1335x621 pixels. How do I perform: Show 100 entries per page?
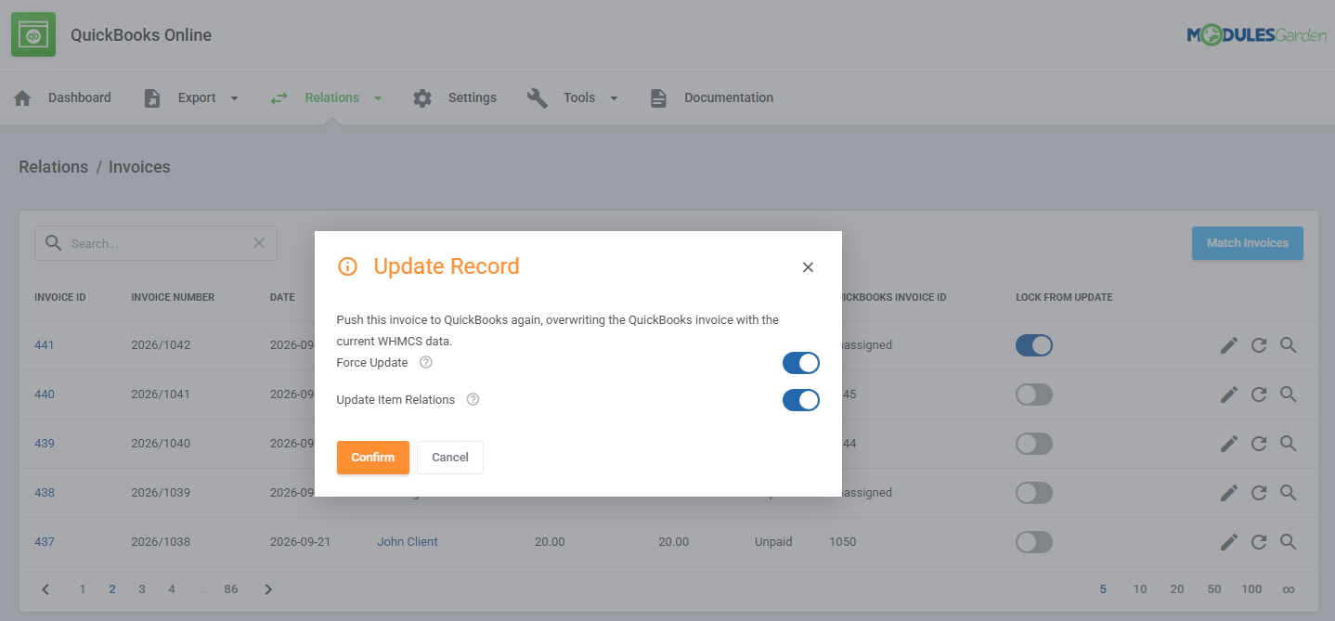tap(1251, 589)
